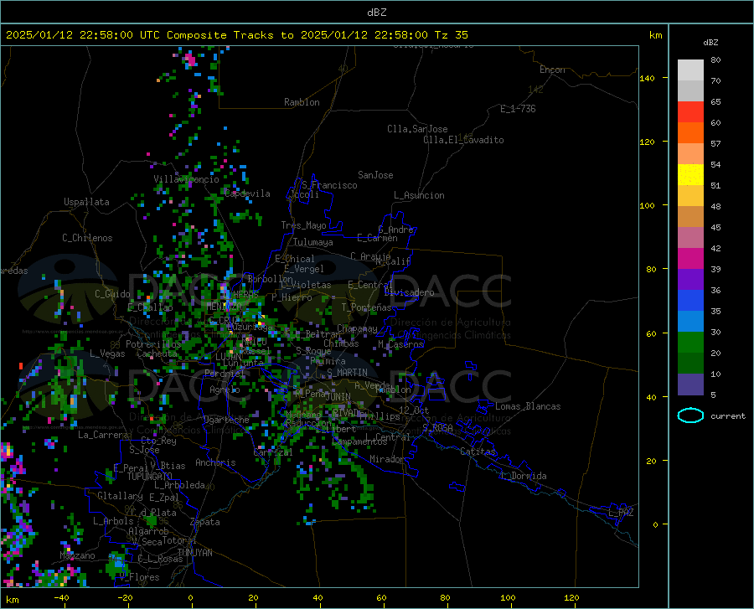Click the E_1-736 map label
The image size is (754, 609).
[518, 109]
